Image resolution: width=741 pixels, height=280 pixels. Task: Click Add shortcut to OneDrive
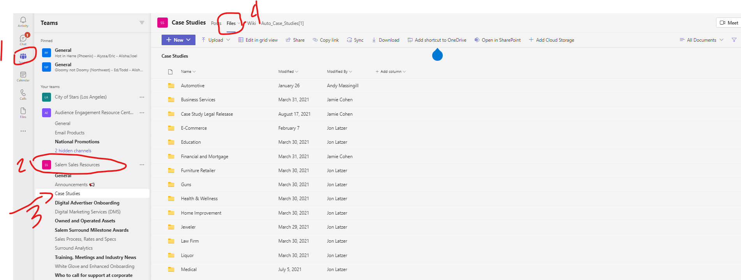coord(437,40)
